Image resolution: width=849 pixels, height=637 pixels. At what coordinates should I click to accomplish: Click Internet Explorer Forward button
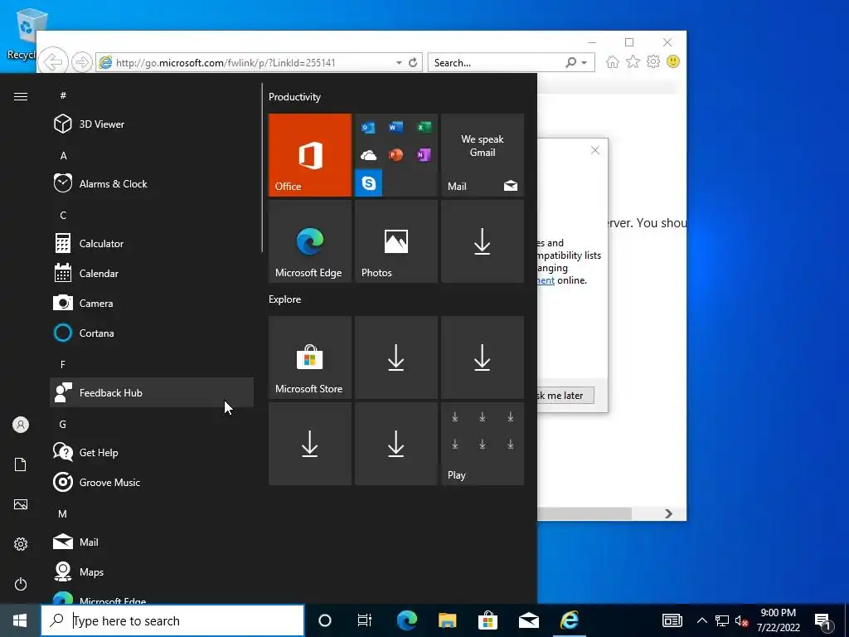click(82, 62)
